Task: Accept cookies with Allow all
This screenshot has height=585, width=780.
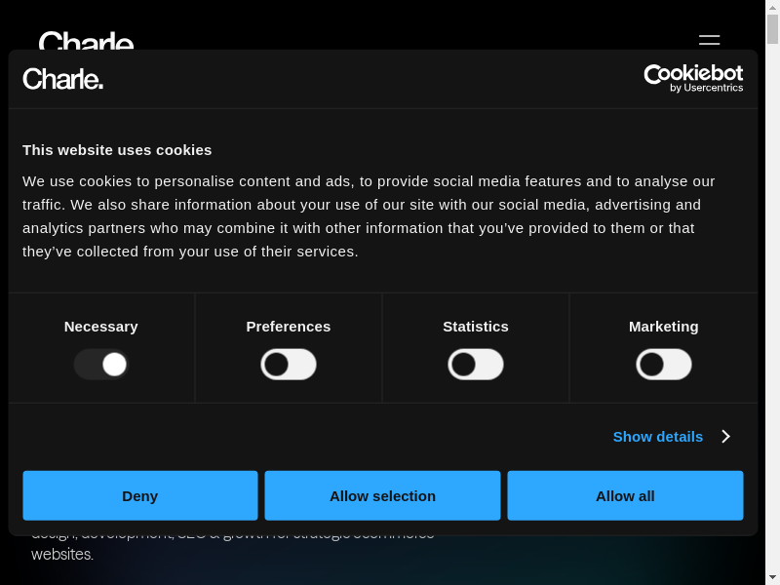Action: pyautogui.click(x=625, y=495)
